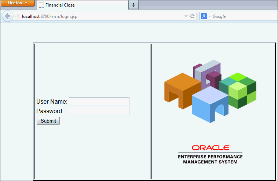
Task: Click the localhost address bar URL
Action: [x=50, y=16]
